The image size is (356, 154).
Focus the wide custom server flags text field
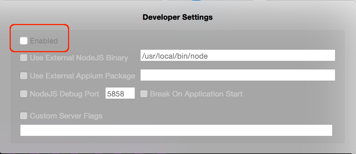[x=176, y=130]
